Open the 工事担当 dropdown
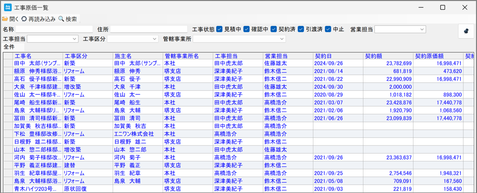Viewport: 477px width, 193px height. (53, 39)
